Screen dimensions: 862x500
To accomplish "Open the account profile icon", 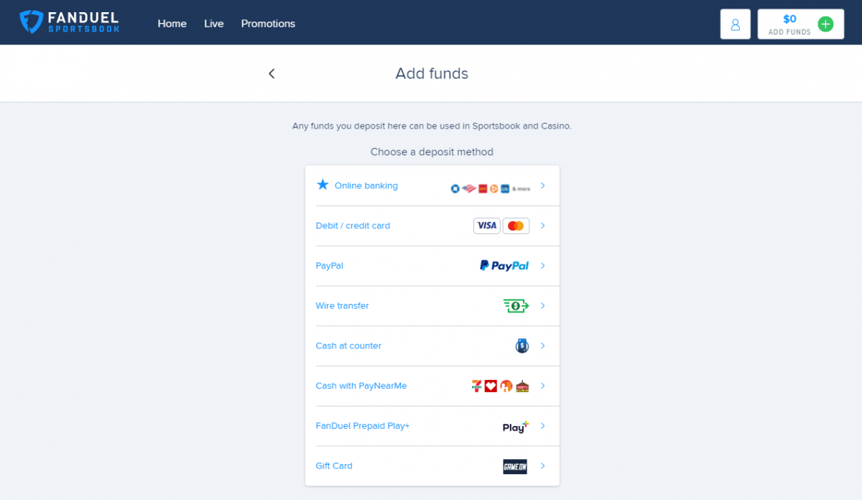I will click(x=735, y=24).
